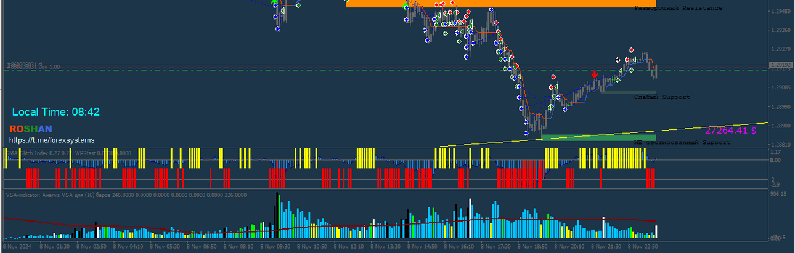Click the 8 Nov 08:10 time label
This screenshot has width=795, height=253.
pos(238,246)
